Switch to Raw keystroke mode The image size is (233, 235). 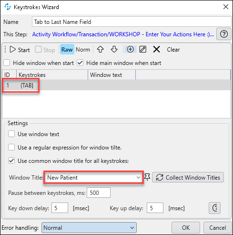click(67, 50)
